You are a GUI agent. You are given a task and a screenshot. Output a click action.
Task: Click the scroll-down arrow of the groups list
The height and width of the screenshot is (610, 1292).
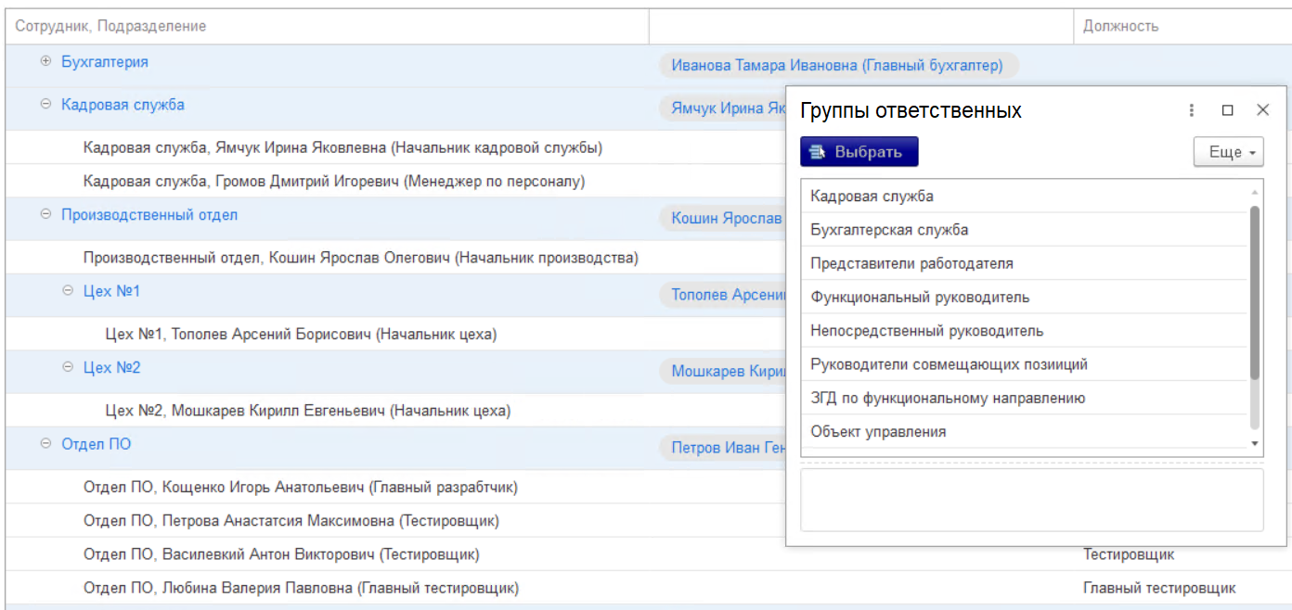tap(1255, 444)
